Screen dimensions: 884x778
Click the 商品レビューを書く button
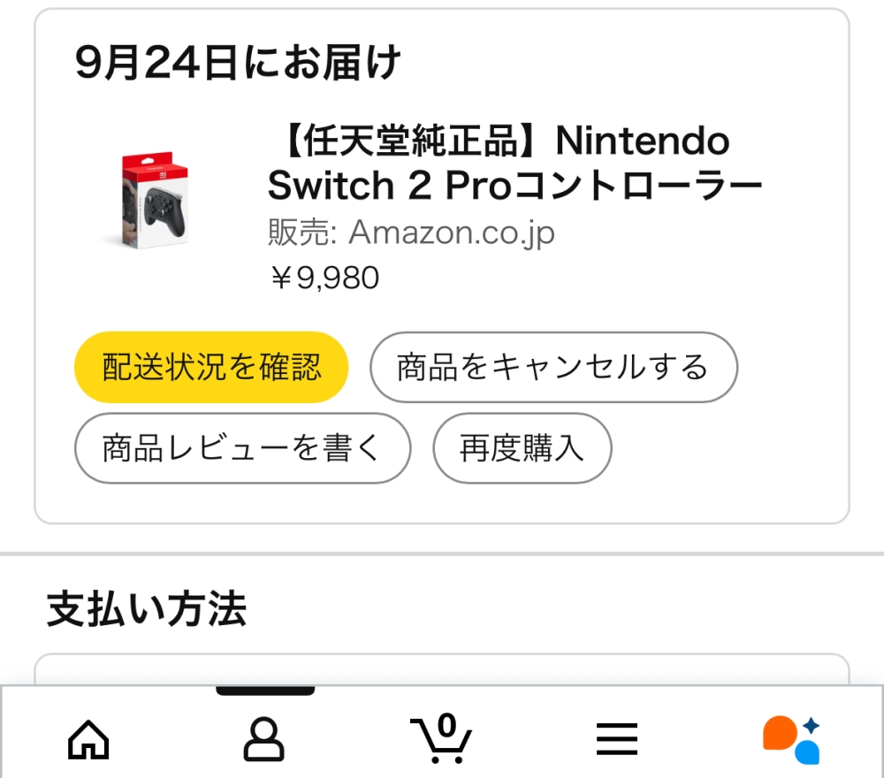[242, 448]
